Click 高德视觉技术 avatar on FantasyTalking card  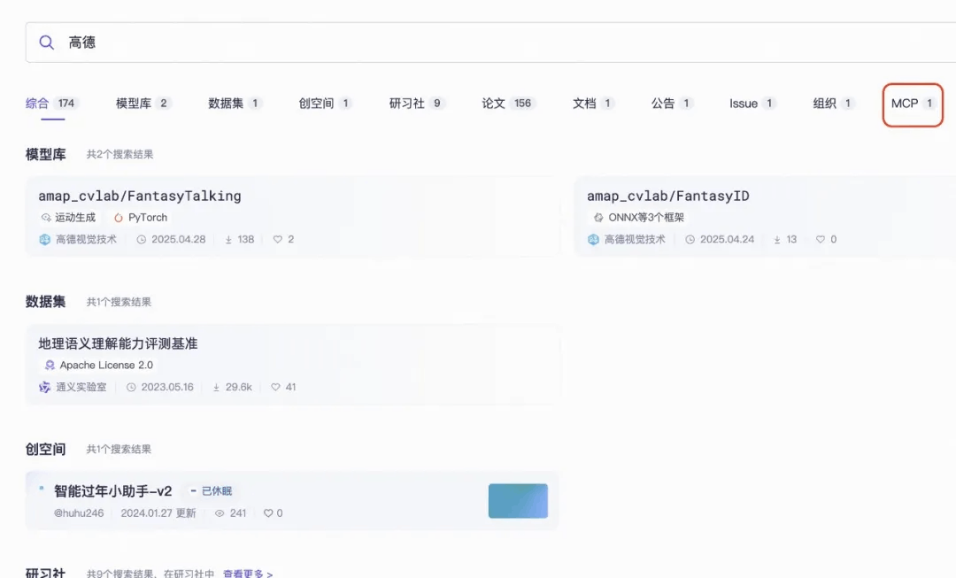click(x=45, y=240)
